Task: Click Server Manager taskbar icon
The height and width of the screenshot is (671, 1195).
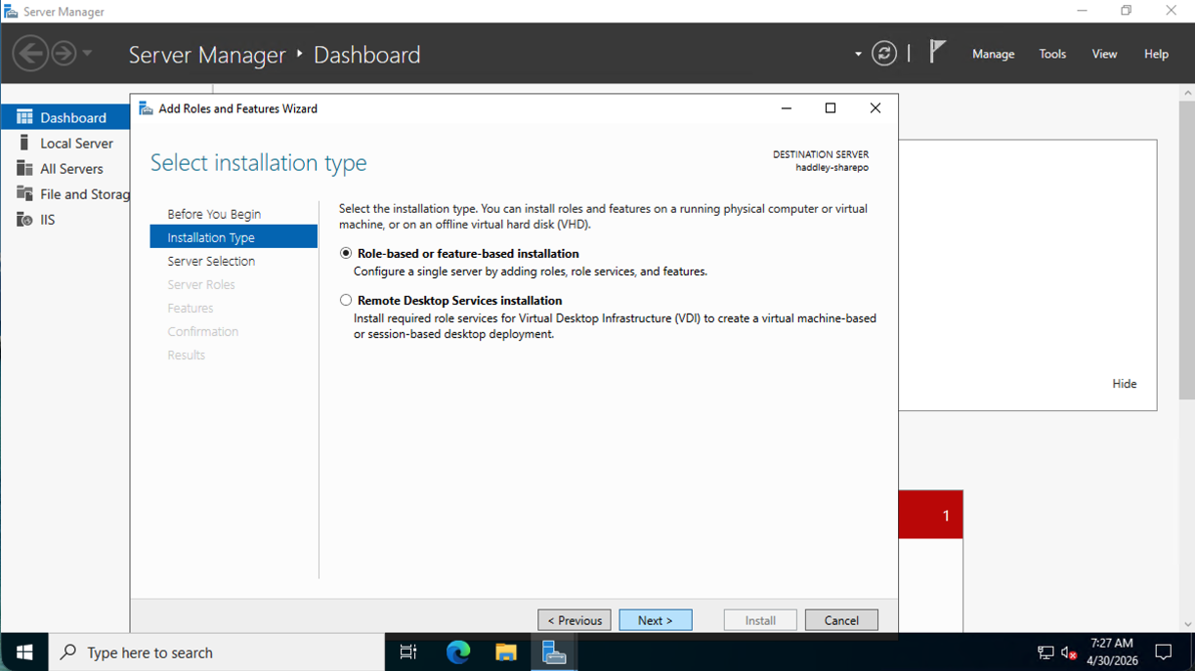Action: (554, 651)
